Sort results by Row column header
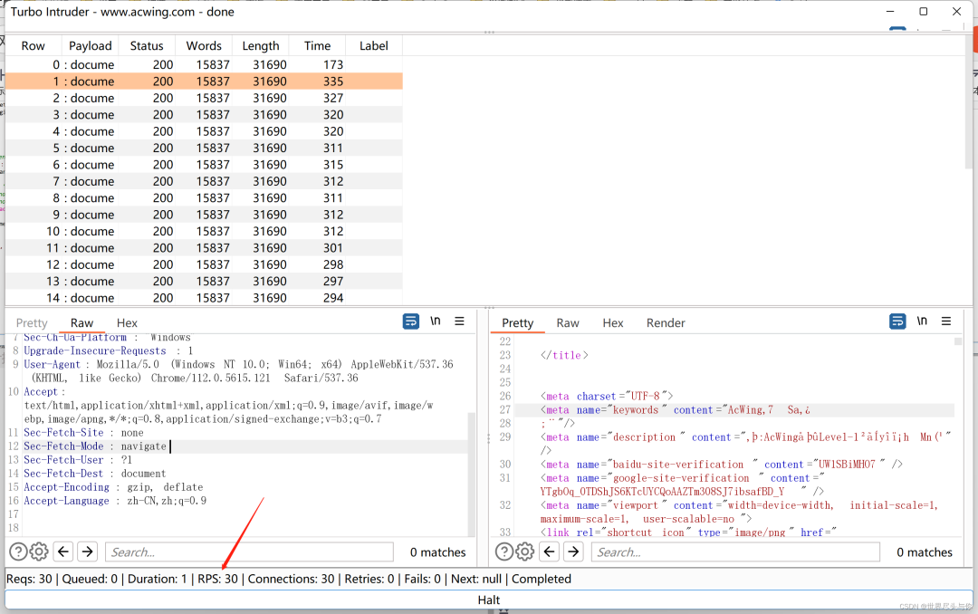 point(34,45)
